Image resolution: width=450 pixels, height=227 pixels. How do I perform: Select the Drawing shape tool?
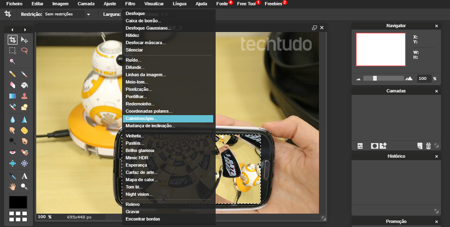[24, 107]
